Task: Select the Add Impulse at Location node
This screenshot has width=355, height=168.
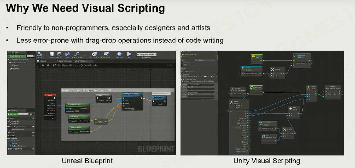Action: coord(132,102)
